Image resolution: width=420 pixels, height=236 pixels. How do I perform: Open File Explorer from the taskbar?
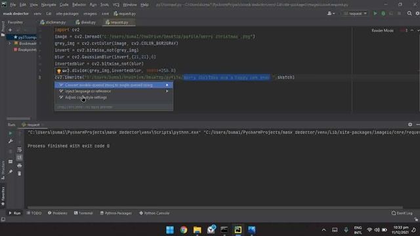(x=197, y=230)
